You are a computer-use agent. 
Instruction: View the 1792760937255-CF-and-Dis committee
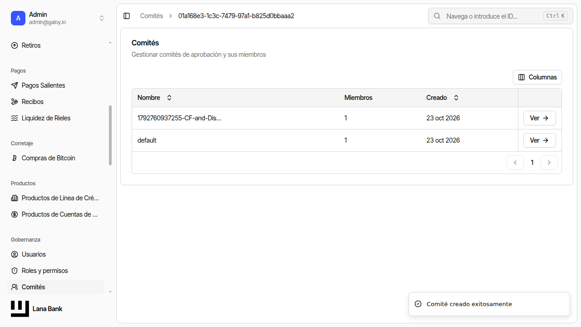click(x=540, y=118)
